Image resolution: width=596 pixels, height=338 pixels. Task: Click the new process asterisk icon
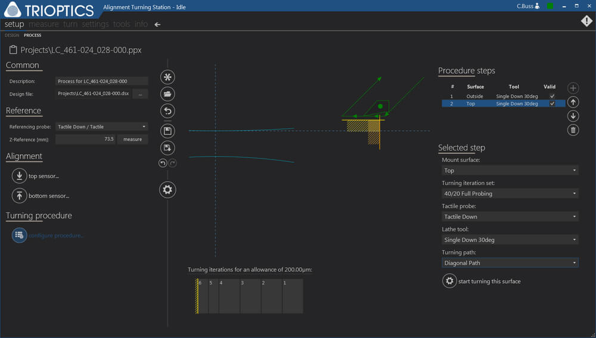pyautogui.click(x=167, y=77)
